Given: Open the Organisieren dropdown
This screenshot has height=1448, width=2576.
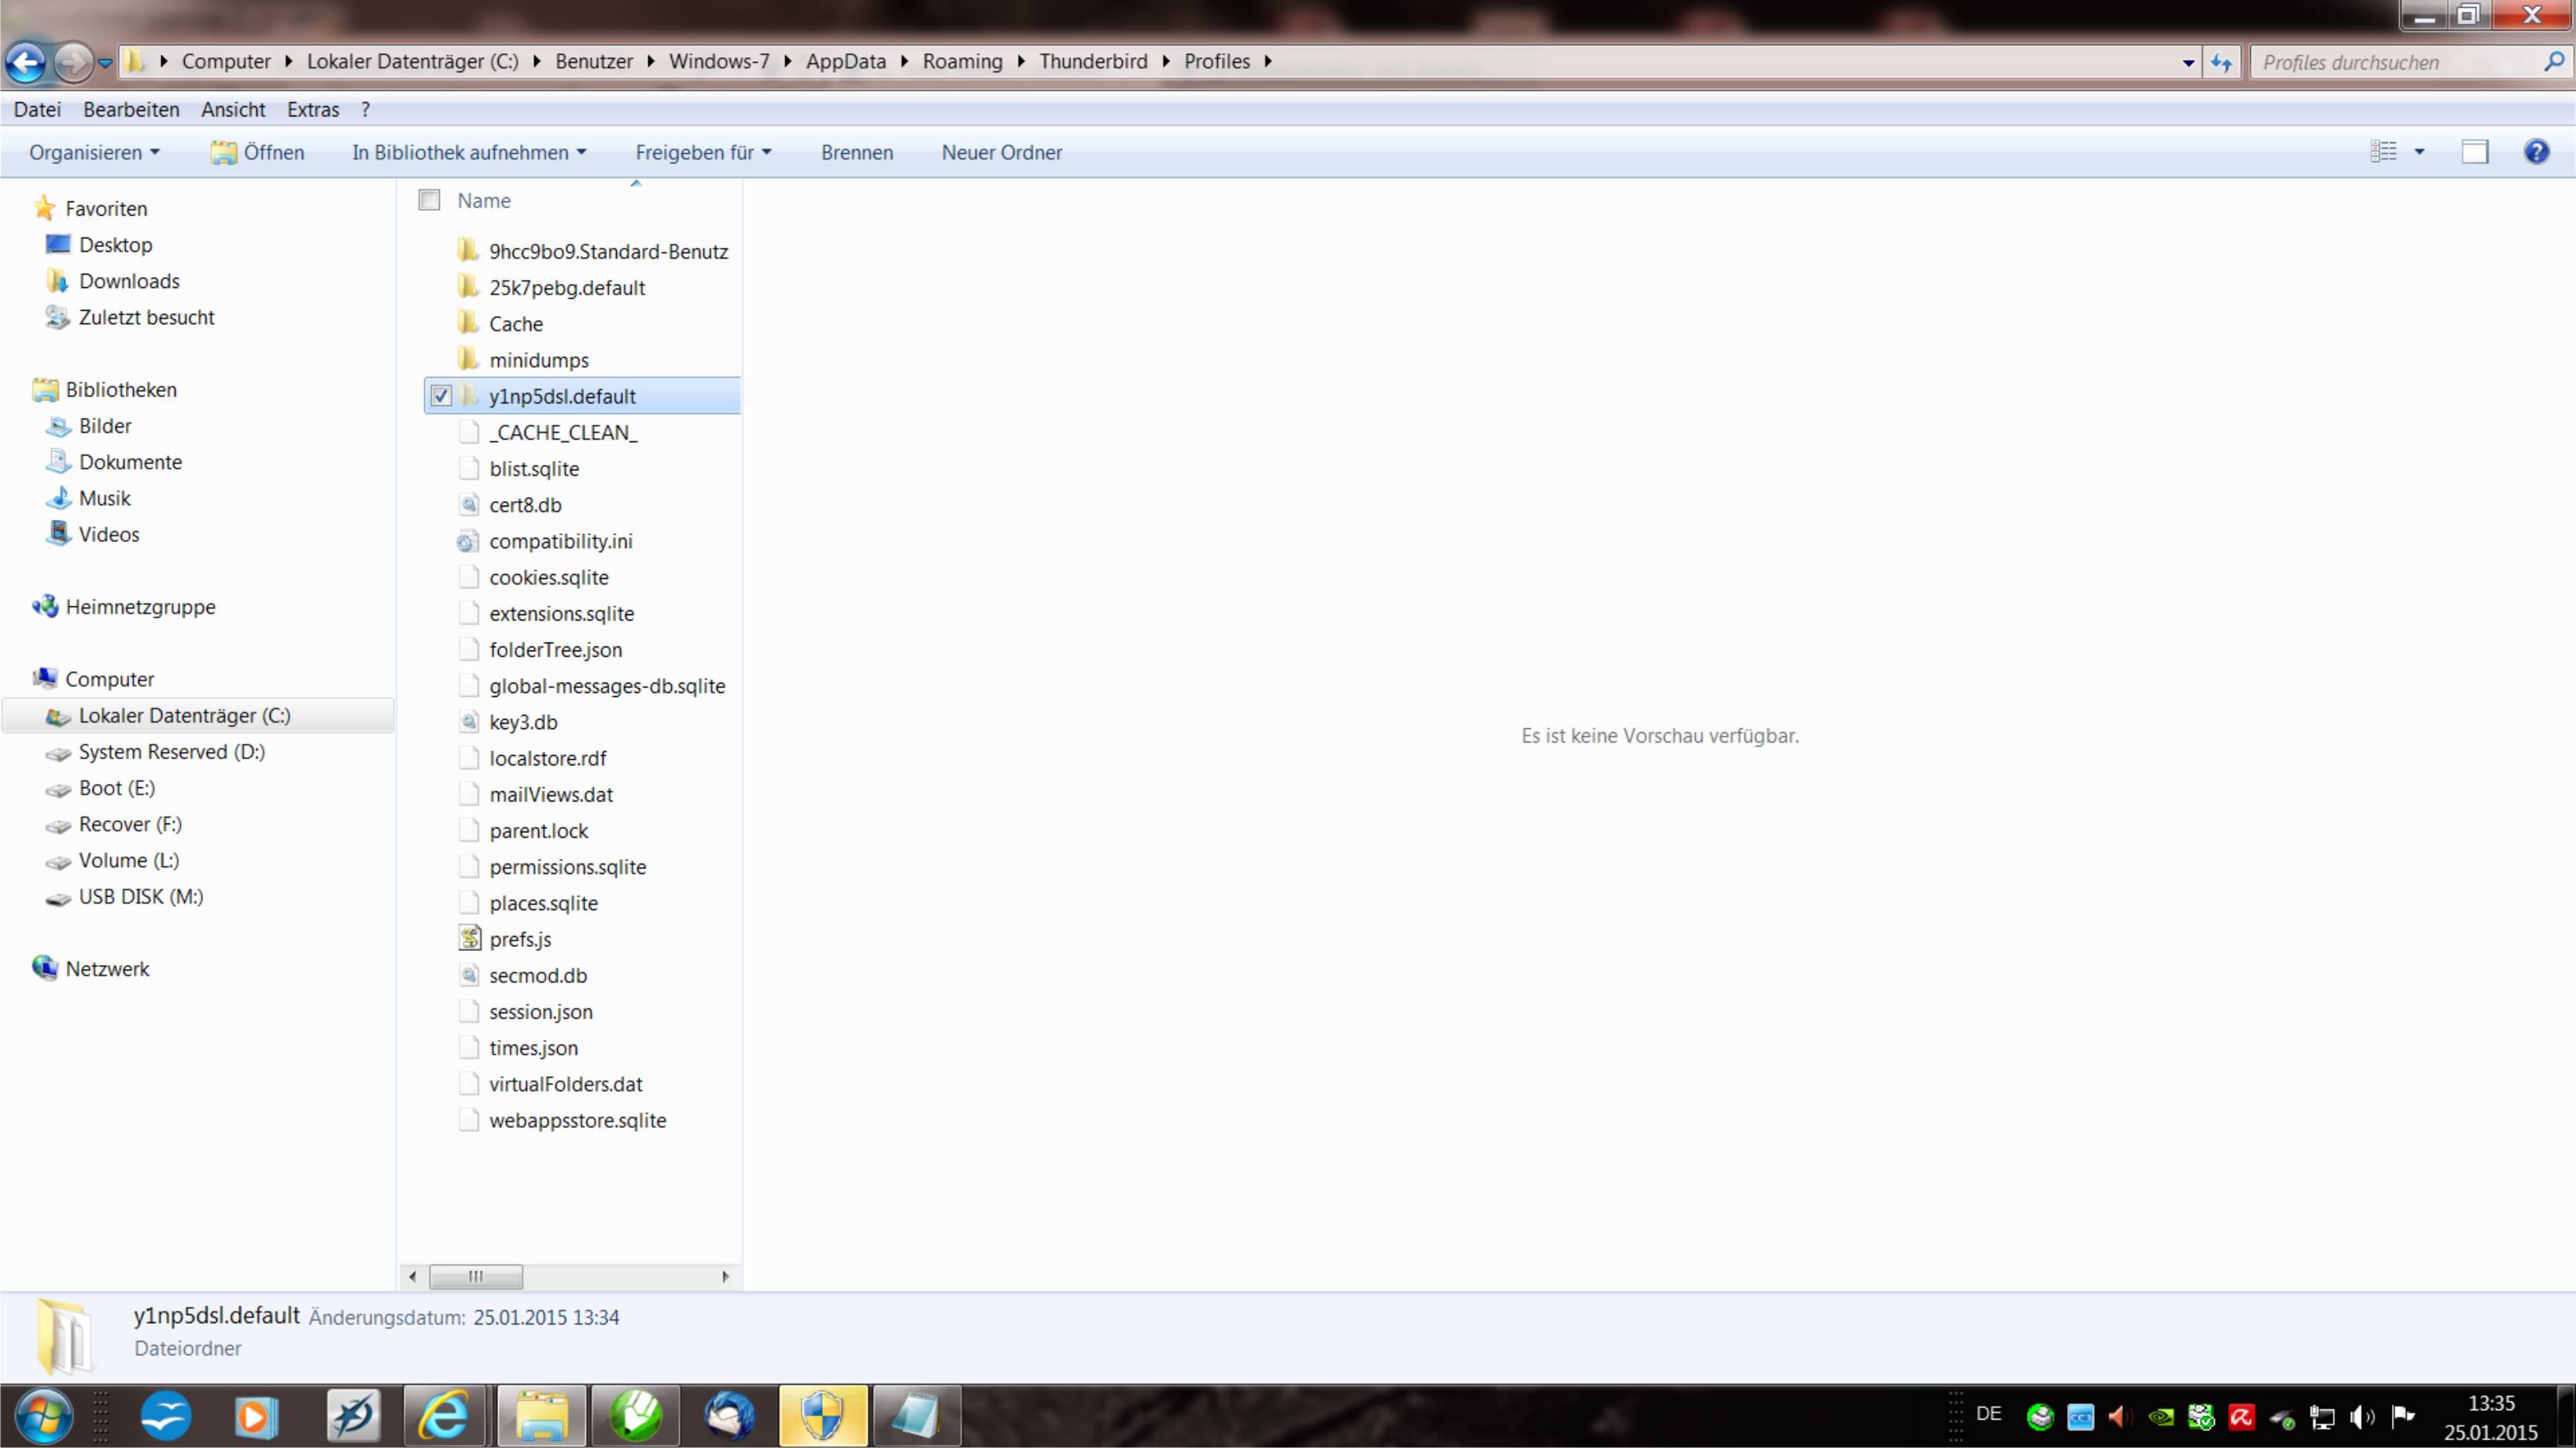Looking at the screenshot, I should click(x=94, y=152).
